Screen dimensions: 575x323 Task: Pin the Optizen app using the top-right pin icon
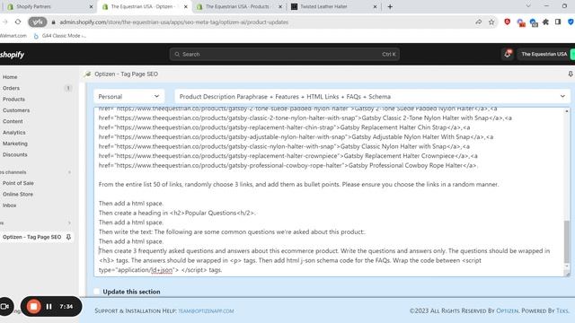[x=571, y=74]
